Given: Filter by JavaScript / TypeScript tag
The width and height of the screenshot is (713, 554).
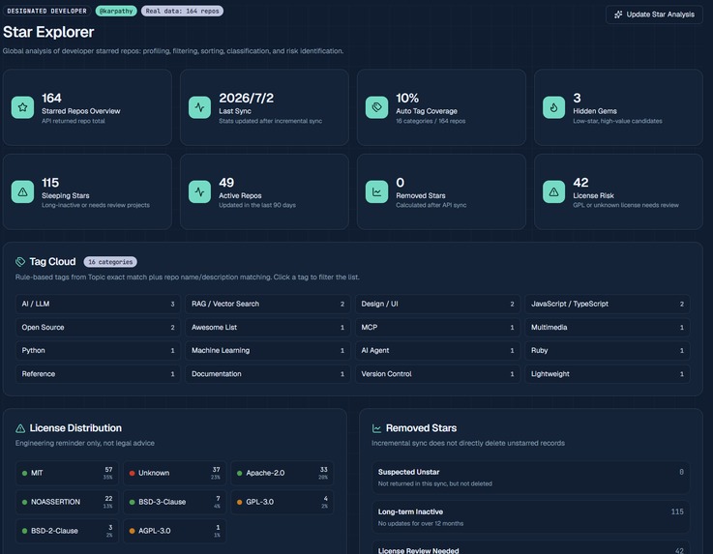Looking at the screenshot, I should pos(608,304).
